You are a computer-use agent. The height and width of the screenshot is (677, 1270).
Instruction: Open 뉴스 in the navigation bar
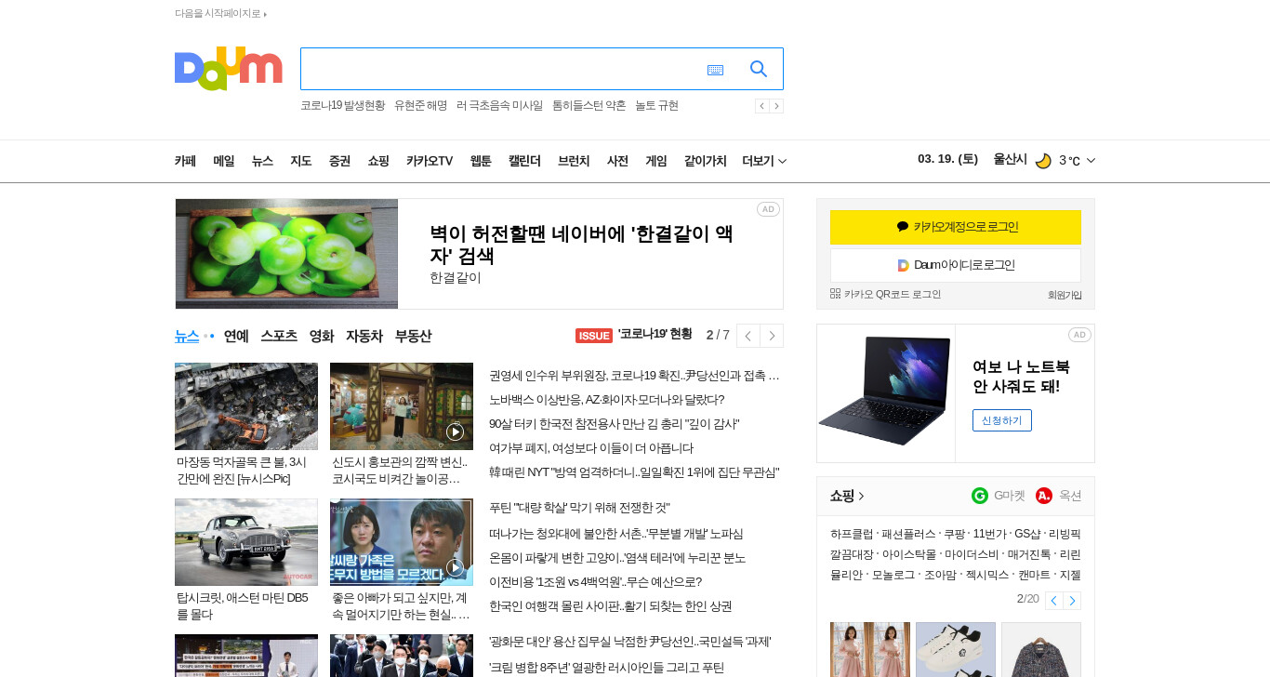262,161
